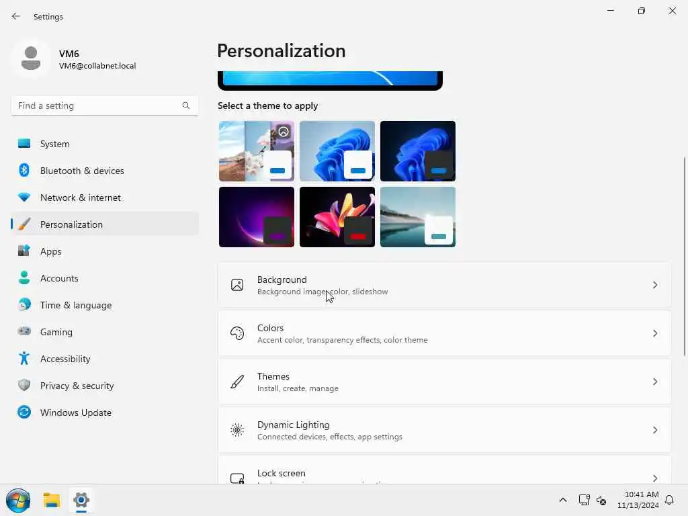Open the Start button on taskbar
This screenshot has width=688, height=516.
(18, 500)
